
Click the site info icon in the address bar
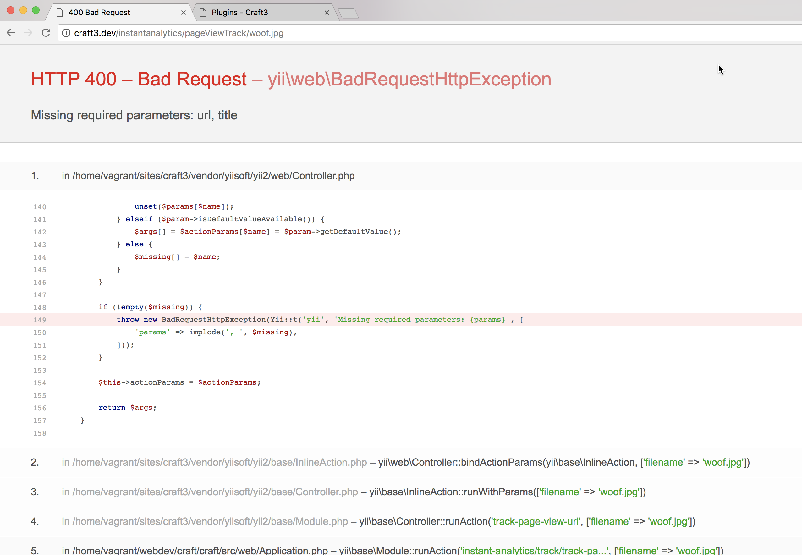coord(66,33)
